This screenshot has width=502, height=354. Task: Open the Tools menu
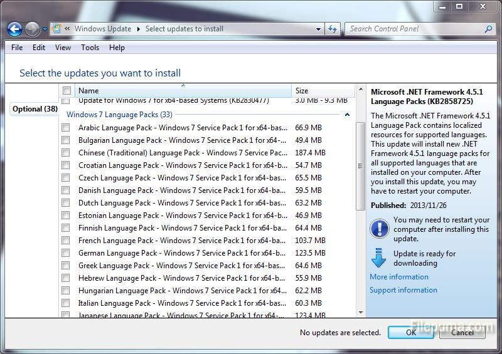pyautogui.click(x=90, y=48)
